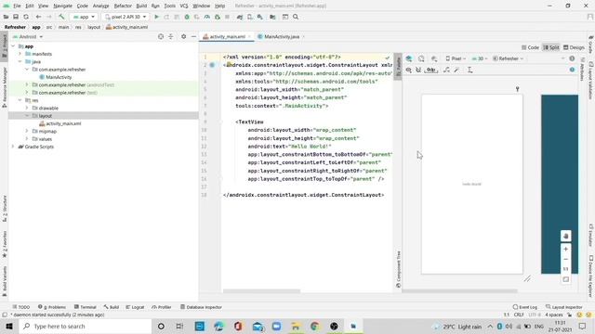The width and height of the screenshot is (595, 334).
Task: Click the Save All toolbar icon
Action: pos(16,17)
